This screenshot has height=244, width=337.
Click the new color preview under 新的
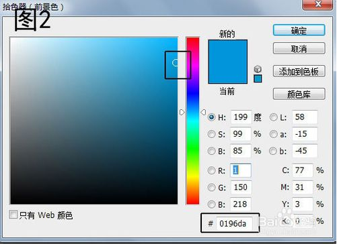pos(228,51)
